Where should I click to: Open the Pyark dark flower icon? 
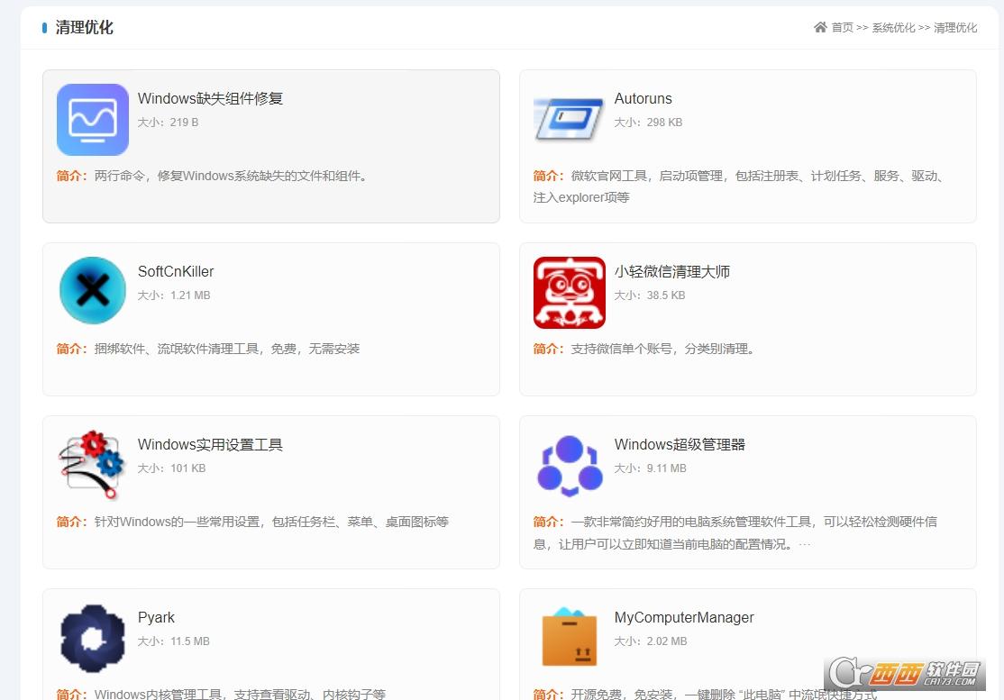93,639
